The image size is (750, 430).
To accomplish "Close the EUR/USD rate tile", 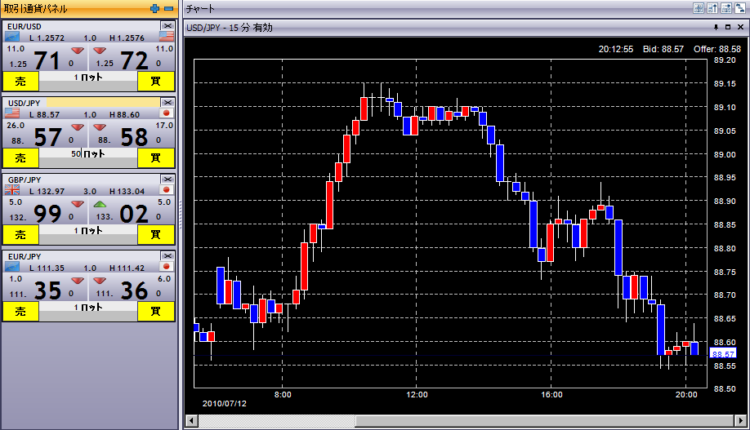I will click(x=167, y=26).
